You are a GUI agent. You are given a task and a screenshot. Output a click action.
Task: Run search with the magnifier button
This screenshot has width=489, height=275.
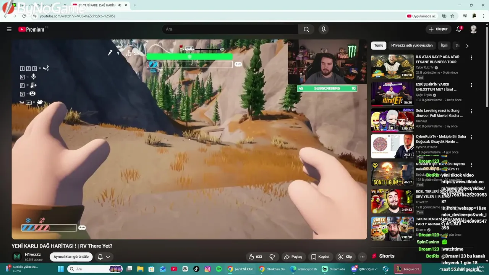pyautogui.click(x=306, y=29)
